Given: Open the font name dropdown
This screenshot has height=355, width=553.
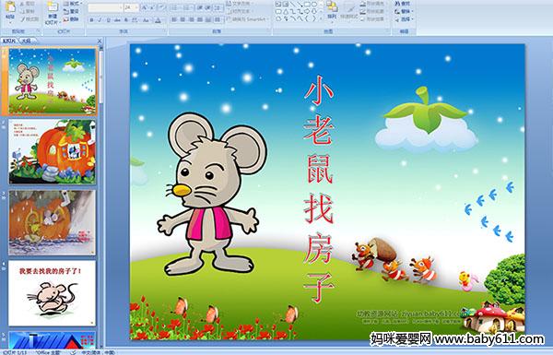Looking at the screenshot, I should [120, 7].
